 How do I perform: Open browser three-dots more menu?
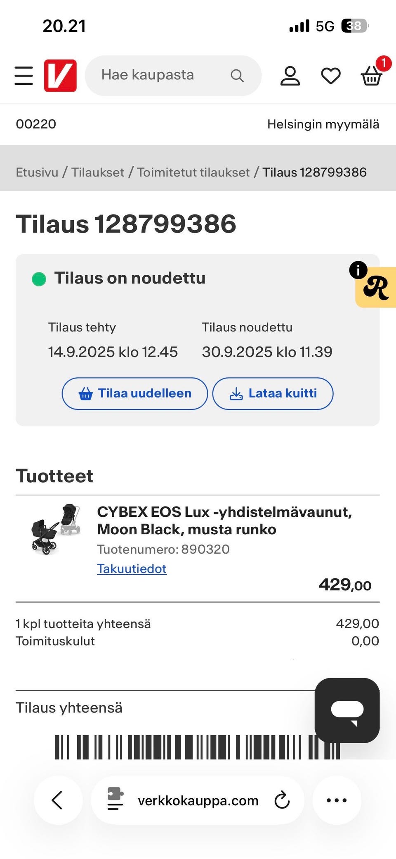(337, 800)
